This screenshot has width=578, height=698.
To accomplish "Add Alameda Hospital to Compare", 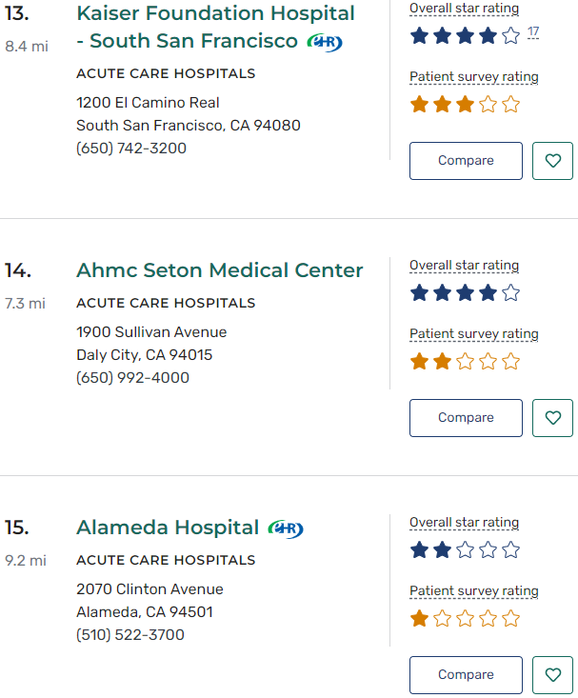I will 466,675.
